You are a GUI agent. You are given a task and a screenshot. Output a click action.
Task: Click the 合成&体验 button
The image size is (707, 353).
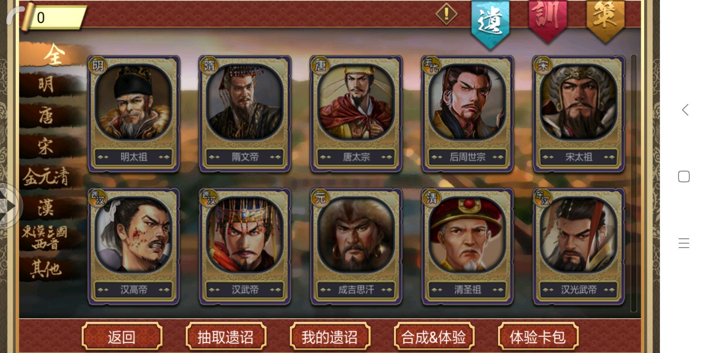pyautogui.click(x=434, y=337)
